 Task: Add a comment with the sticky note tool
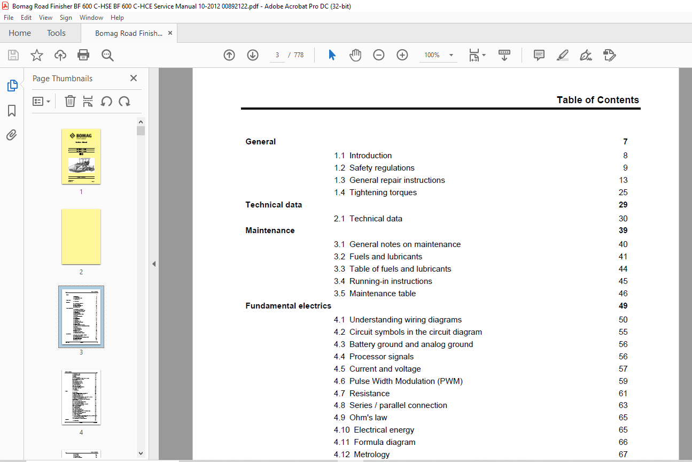(539, 55)
